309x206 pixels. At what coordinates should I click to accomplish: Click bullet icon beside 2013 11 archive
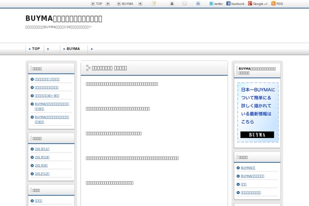tap(32, 149)
